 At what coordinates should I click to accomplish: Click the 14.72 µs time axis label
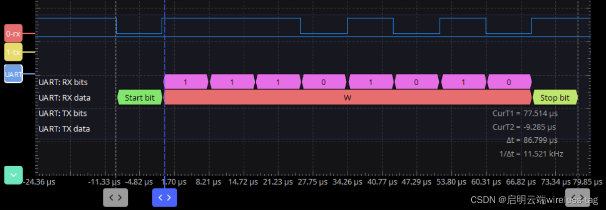244,182
